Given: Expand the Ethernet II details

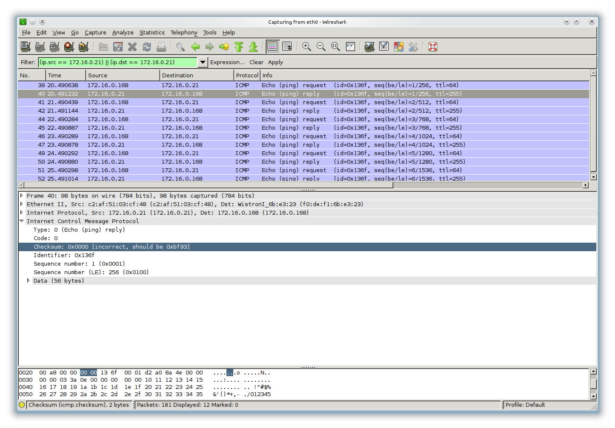Looking at the screenshot, I should [21, 204].
